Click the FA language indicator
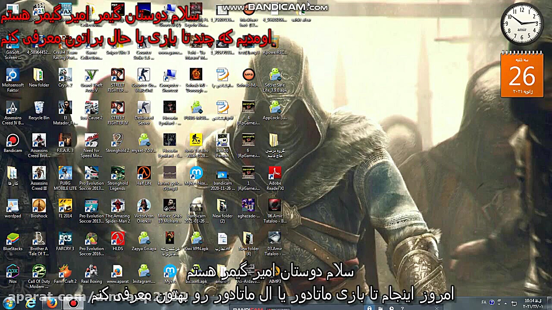The image size is (552, 310). pyautogui.click(x=484, y=302)
